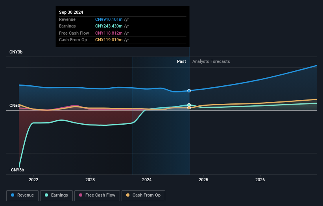This screenshot has width=323, height=206.
Task: Toggle the Revenue series in legend
Action: [23, 195]
